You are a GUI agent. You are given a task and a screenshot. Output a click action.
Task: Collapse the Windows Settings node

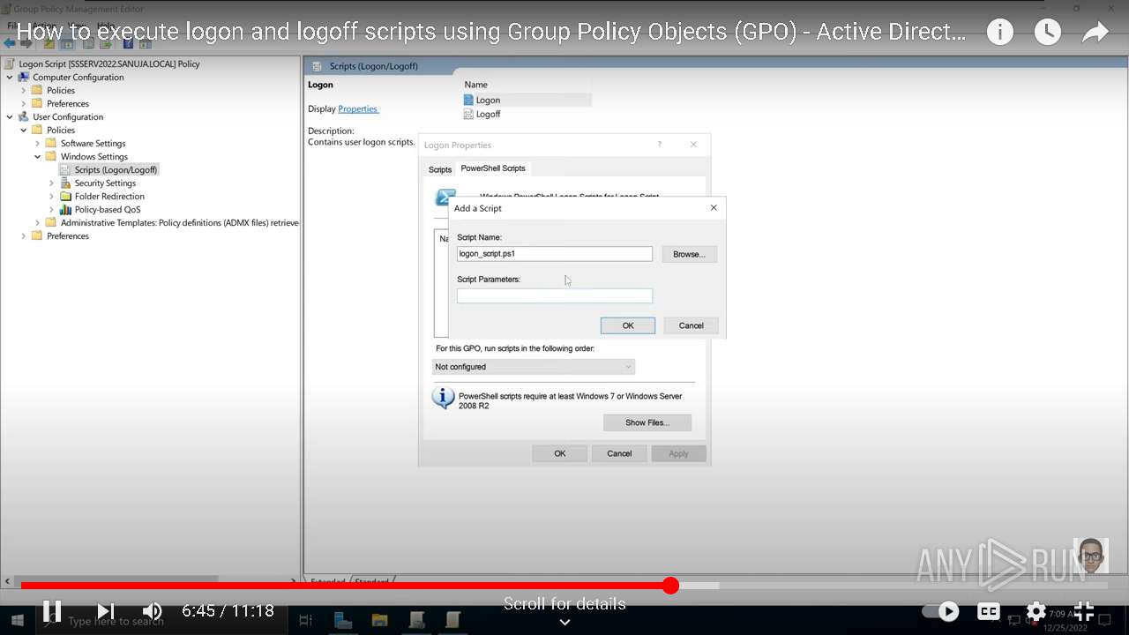pos(38,156)
